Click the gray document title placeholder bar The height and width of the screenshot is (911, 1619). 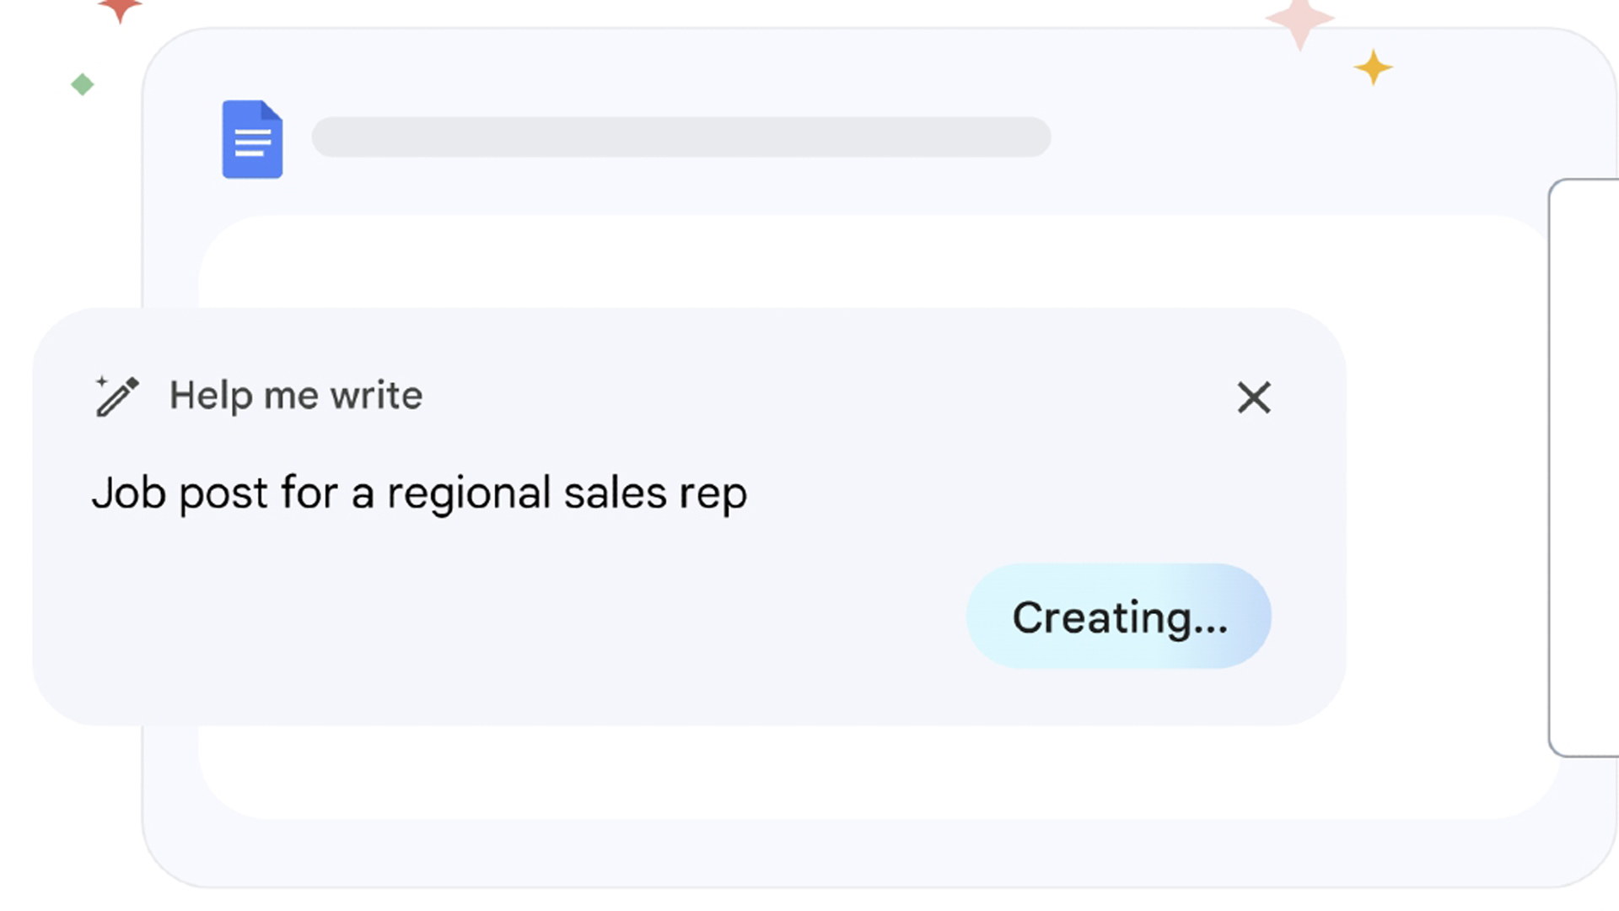(x=681, y=137)
